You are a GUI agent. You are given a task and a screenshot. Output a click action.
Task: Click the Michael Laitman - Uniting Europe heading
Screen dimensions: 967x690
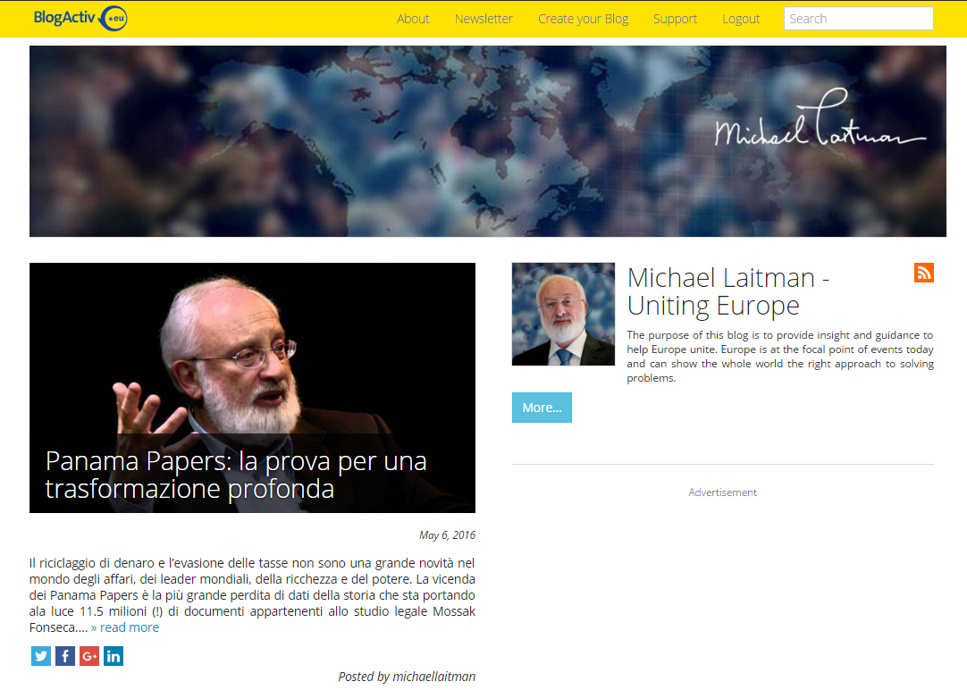coord(727,291)
